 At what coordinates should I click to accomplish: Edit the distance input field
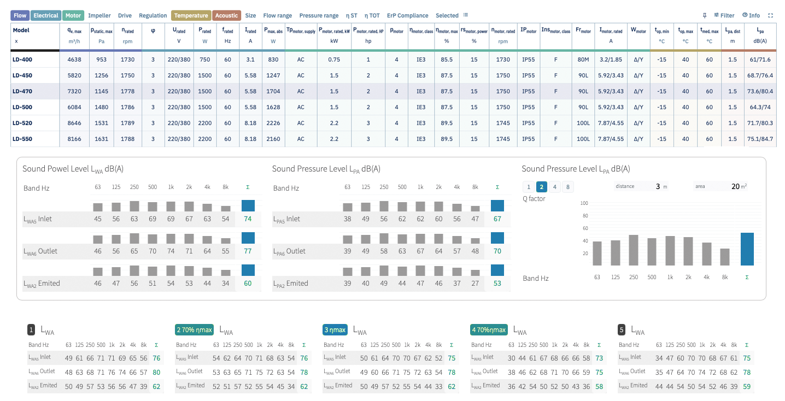(641, 186)
